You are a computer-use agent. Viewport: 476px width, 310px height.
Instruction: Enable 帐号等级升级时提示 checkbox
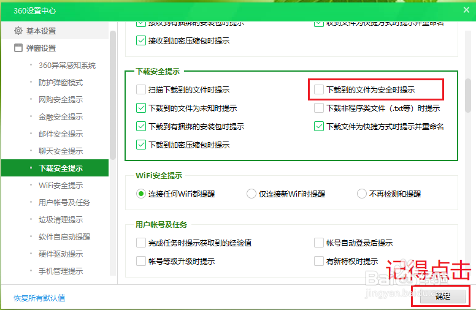[141, 261]
